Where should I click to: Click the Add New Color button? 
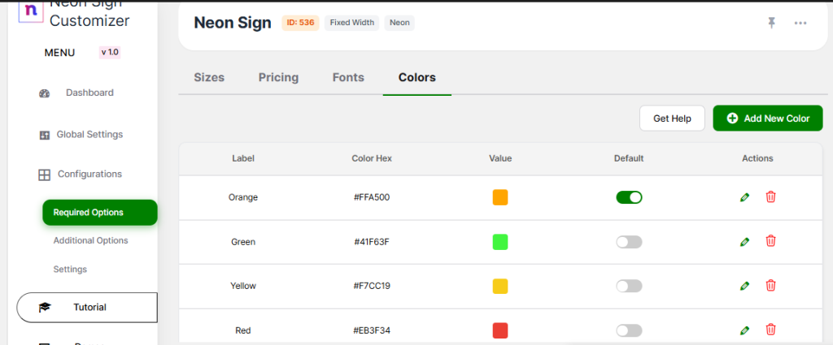767,119
